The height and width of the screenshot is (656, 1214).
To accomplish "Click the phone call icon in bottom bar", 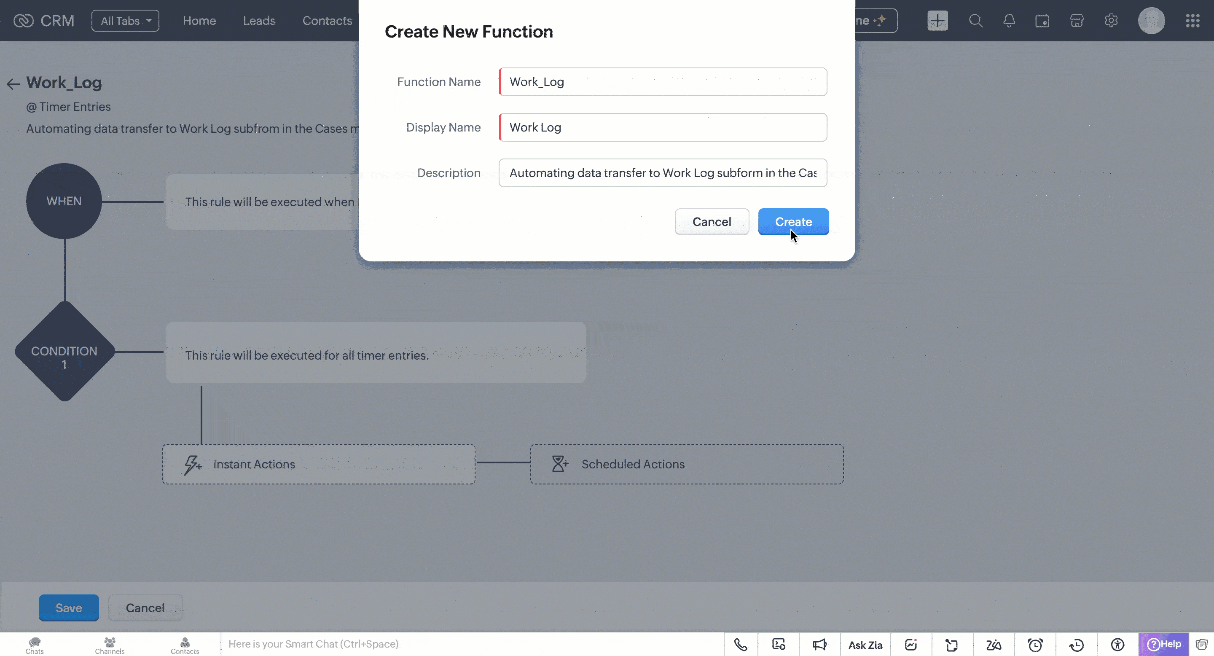I will pos(740,644).
